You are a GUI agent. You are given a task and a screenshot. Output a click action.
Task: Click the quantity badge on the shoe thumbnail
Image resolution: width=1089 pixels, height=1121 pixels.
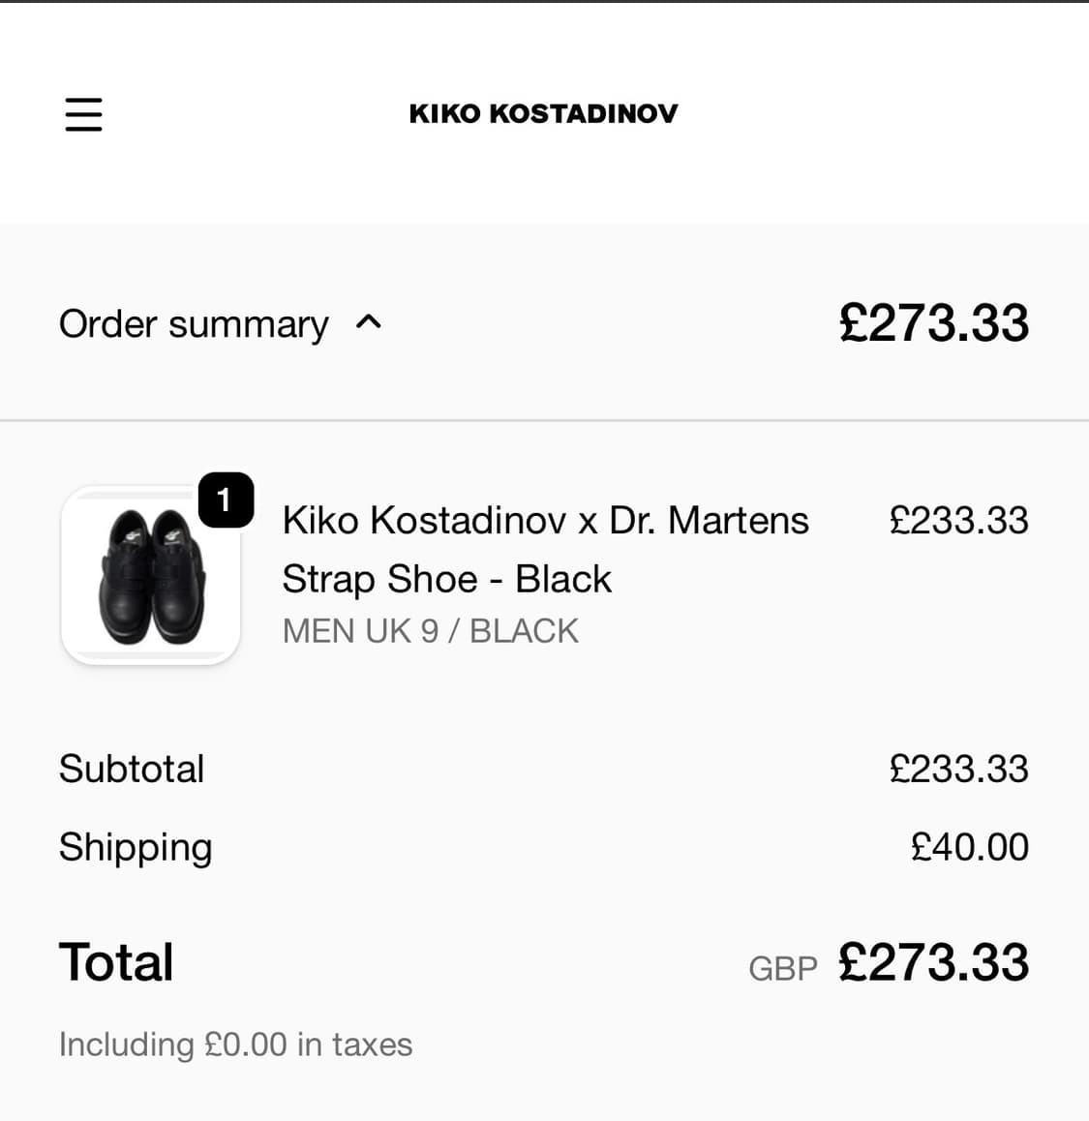click(225, 500)
